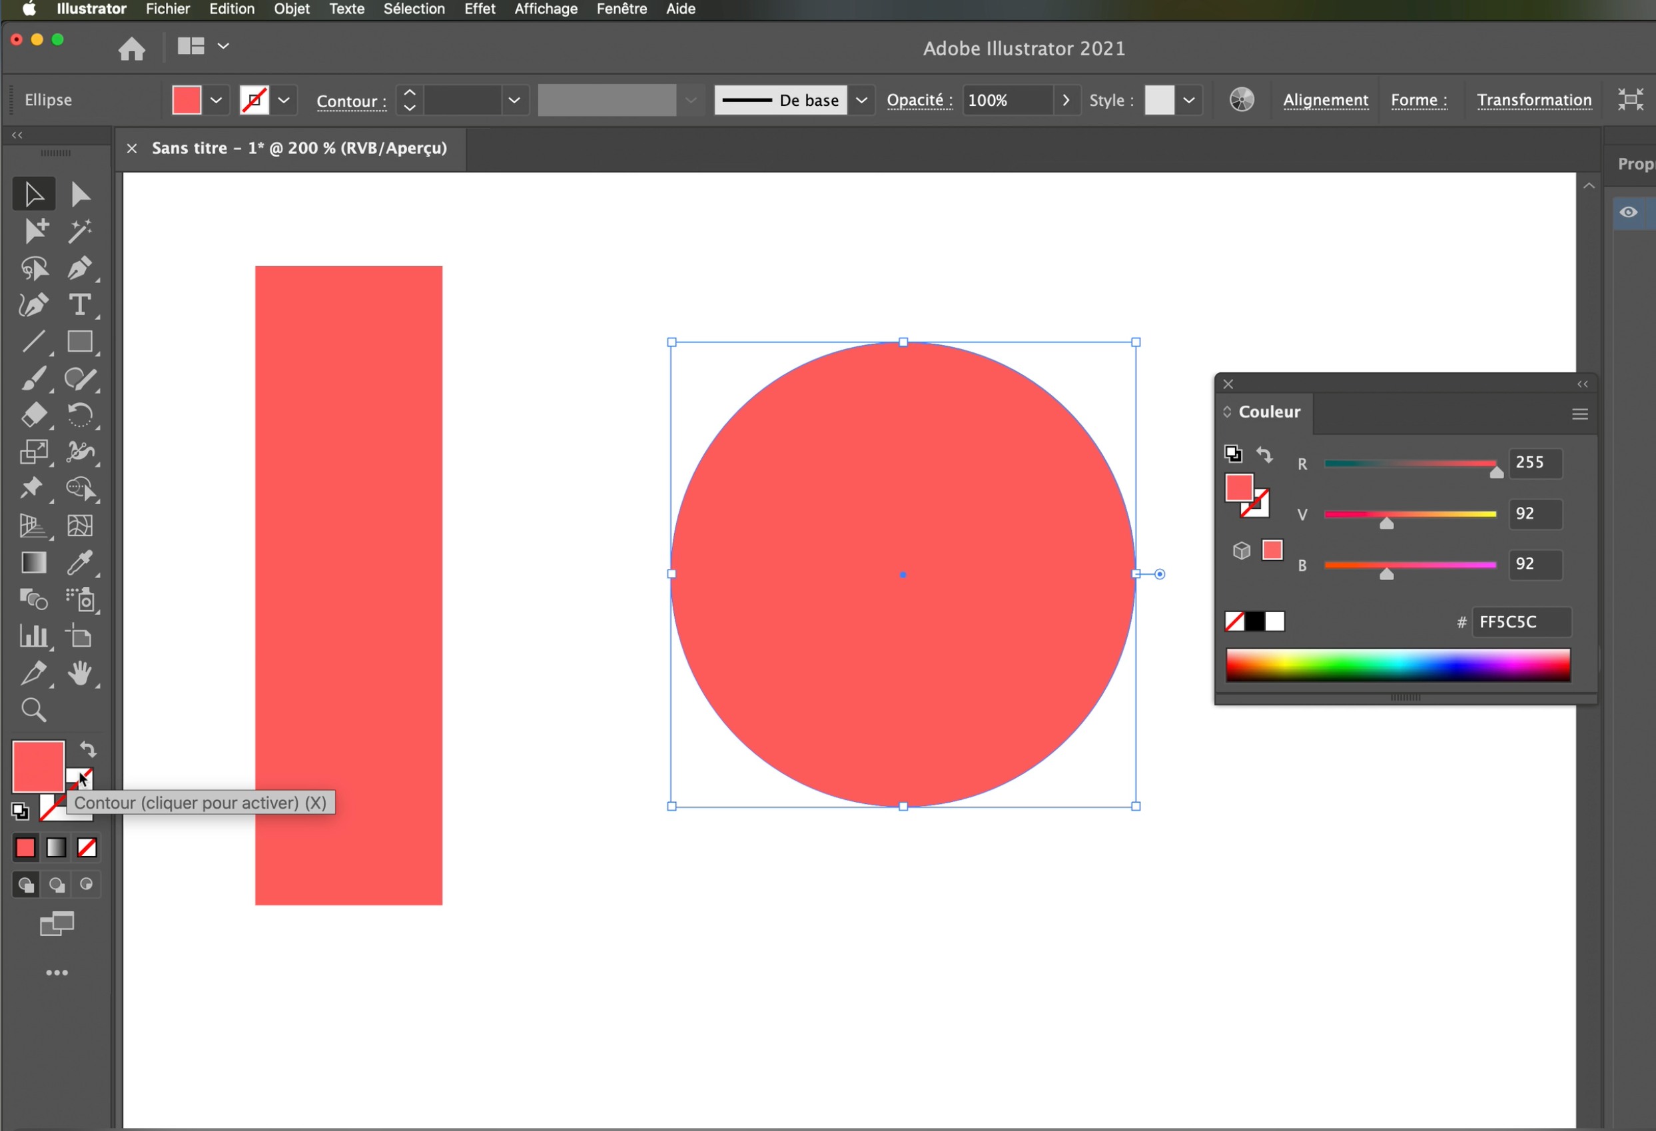Select the Pen tool

click(79, 268)
